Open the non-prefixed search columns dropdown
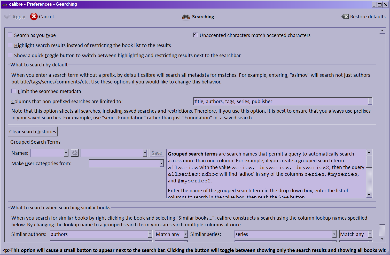Screen dimensions: 390x255 tap(370, 101)
